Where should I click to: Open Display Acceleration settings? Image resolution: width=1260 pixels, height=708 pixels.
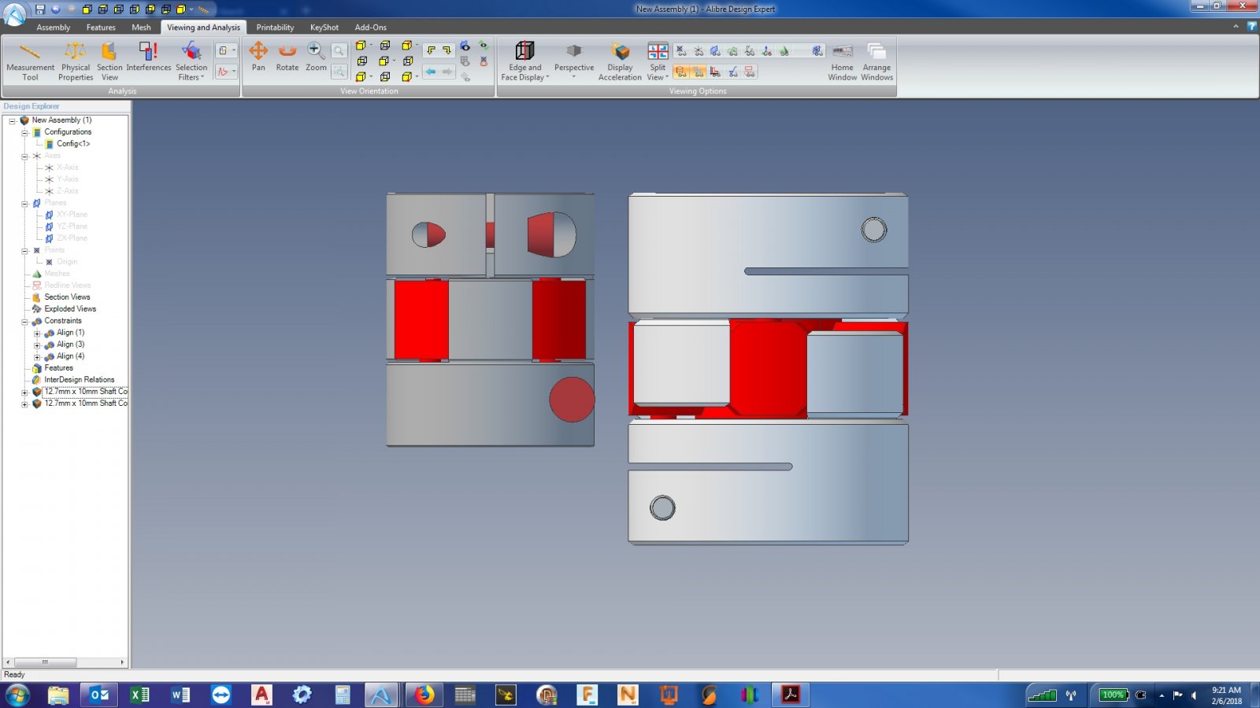point(620,61)
